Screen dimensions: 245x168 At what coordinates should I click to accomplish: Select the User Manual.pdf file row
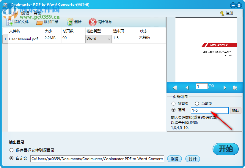pos(84,39)
